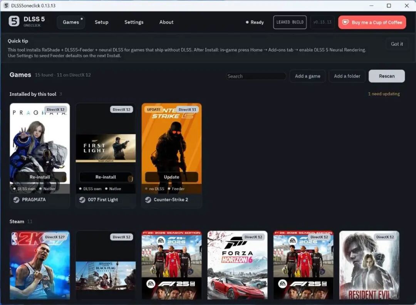Screen dimensions: 416x305
Task: Click DirectX 12 badge on Forza Horizon 6
Action: click(253, 237)
